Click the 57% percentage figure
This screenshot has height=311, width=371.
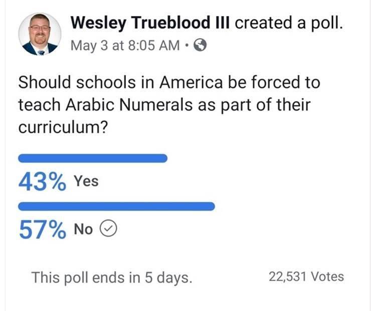[x=42, y=229]
